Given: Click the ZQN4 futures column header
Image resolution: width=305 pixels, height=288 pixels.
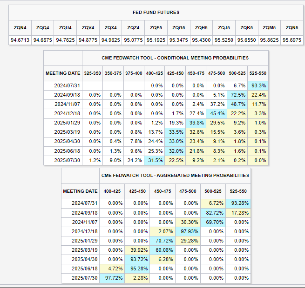Looking at the screenshot, I should (x=20, y=27).
